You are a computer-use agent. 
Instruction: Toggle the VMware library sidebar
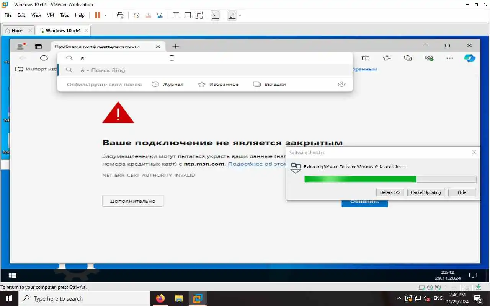coord(176,15)
